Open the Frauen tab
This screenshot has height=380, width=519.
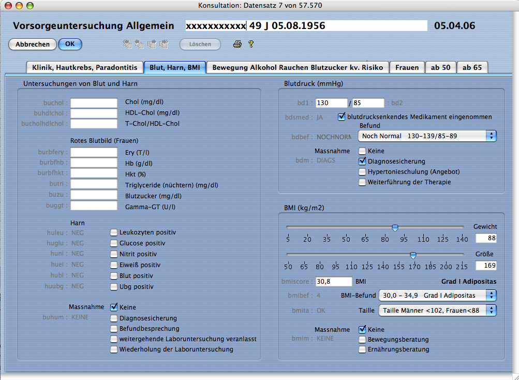[x=407, y=67]
